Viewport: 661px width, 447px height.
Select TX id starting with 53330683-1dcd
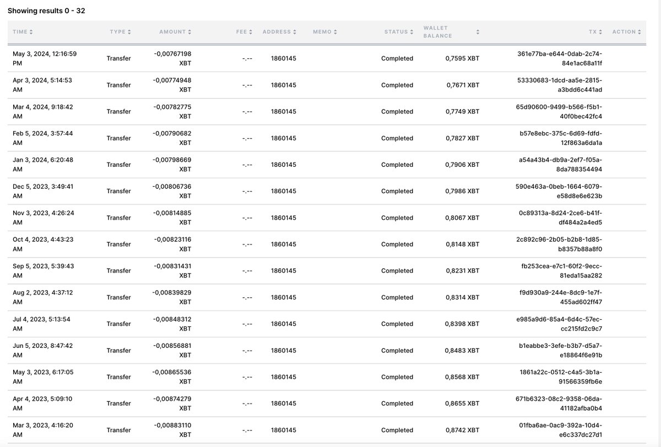(x=561, y=85)
